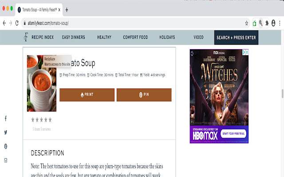Go forward to the next page
Screen dimensions: 284x177
click(x=11, y=23)
